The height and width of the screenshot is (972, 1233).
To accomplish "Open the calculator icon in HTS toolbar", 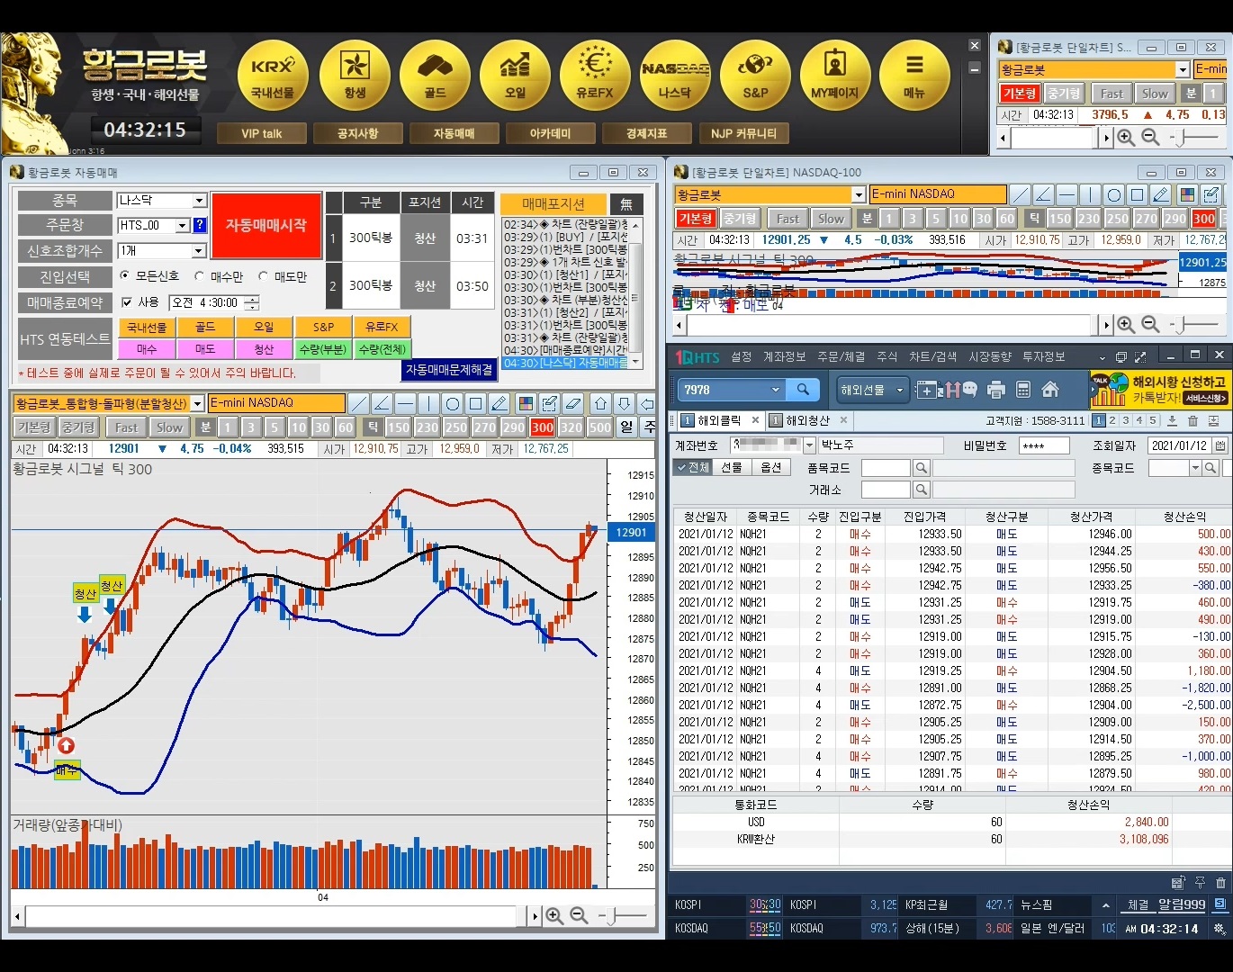I will pos(1022,390).
